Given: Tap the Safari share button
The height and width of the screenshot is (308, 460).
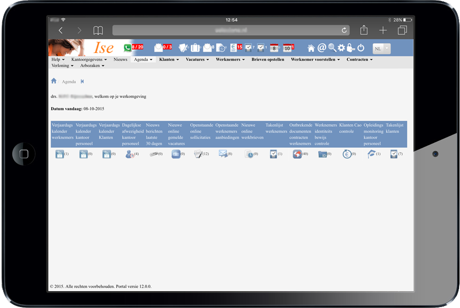Looking at the screenshot, I should [x=364, y=31].
